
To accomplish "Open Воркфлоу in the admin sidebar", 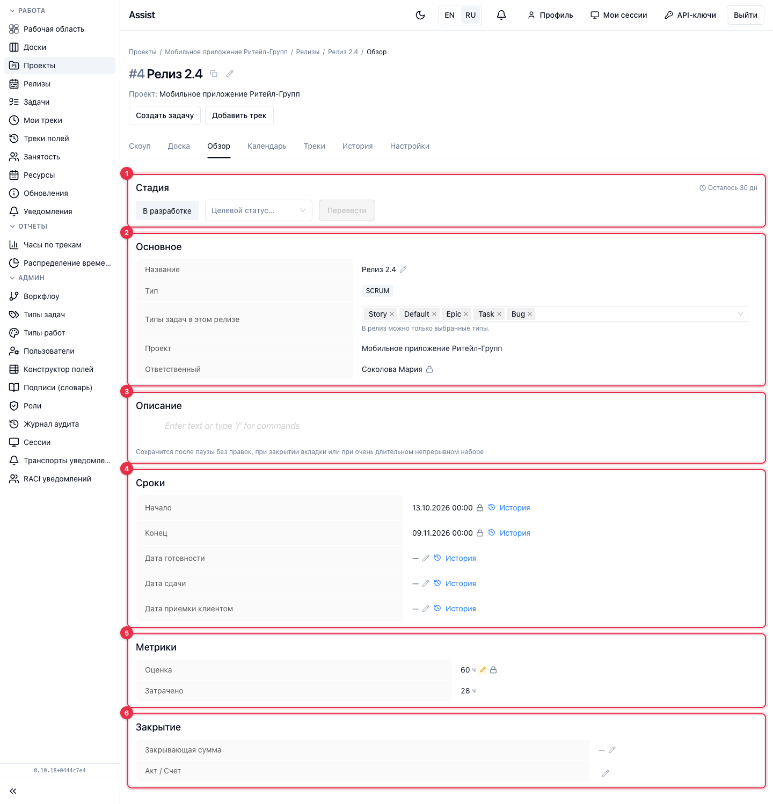I will pos(41,296).
